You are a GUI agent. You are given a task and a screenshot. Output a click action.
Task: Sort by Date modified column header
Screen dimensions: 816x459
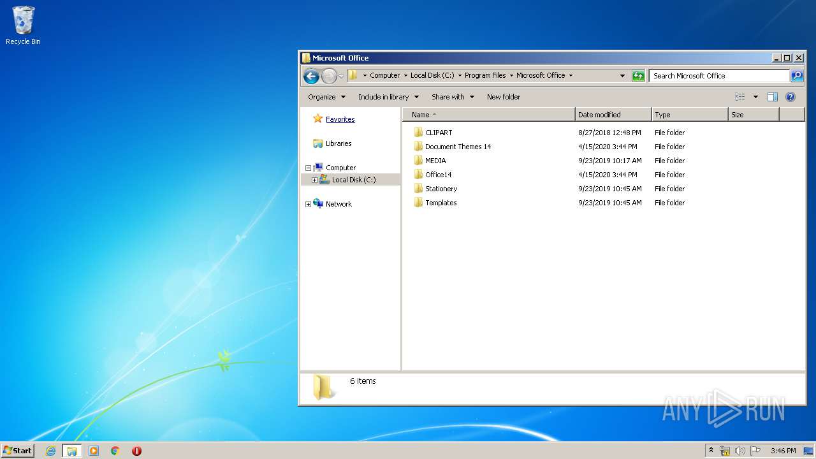click(613, 115)
